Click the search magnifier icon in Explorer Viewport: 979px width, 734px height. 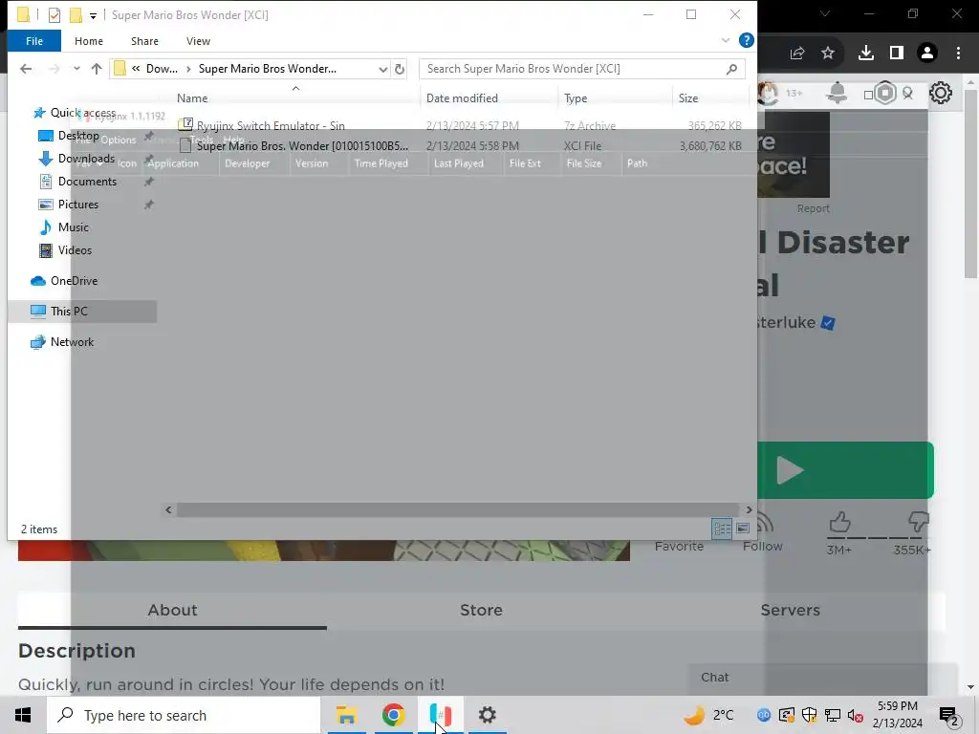(731, 69)
